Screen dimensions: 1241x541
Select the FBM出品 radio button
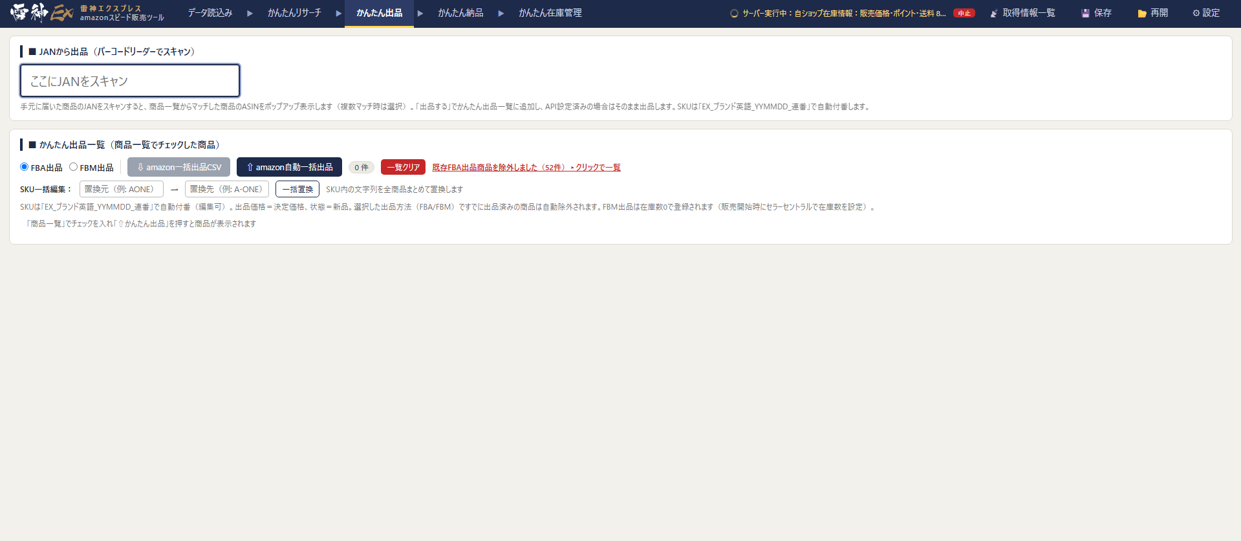pos(74,167)
